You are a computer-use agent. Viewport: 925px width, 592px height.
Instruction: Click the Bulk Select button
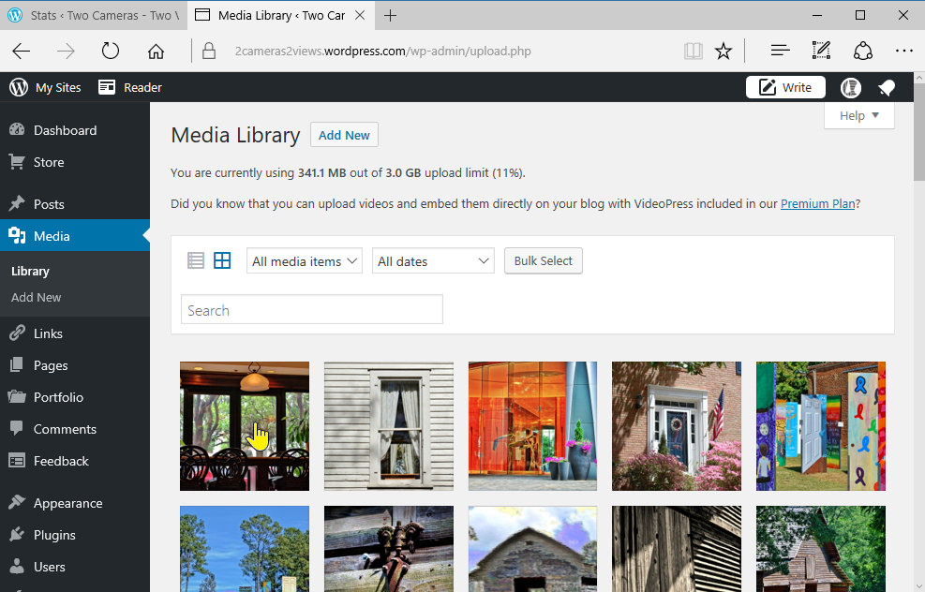pyautogui.click(x=544, y=260)
